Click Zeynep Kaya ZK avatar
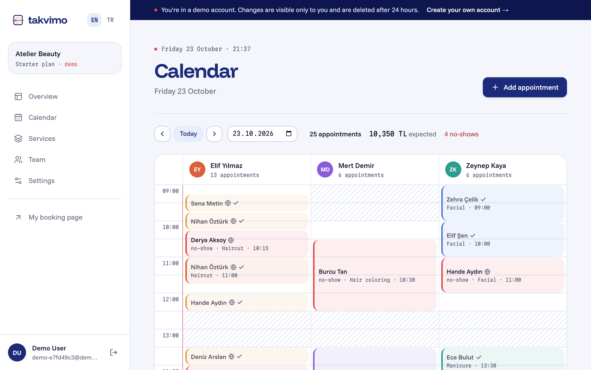 click(453, 169)
